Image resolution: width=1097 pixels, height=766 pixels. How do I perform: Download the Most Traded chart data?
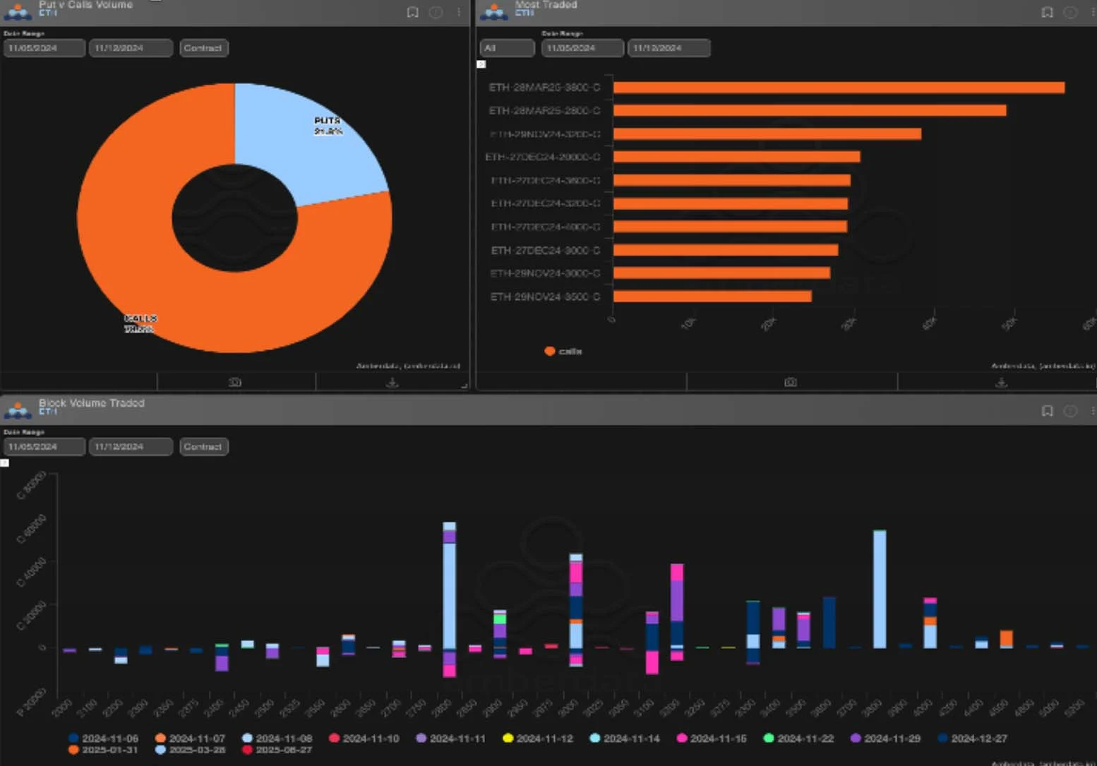(x=1001, y=382)
